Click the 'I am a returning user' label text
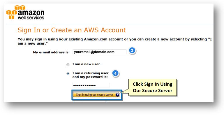224x116 pixels. click(90, 73)
